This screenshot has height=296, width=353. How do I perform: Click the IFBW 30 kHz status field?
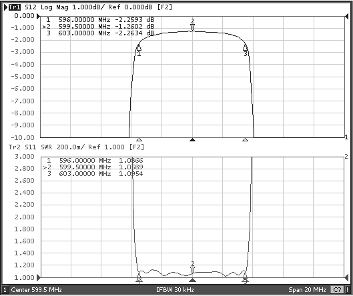click(175, 290)
